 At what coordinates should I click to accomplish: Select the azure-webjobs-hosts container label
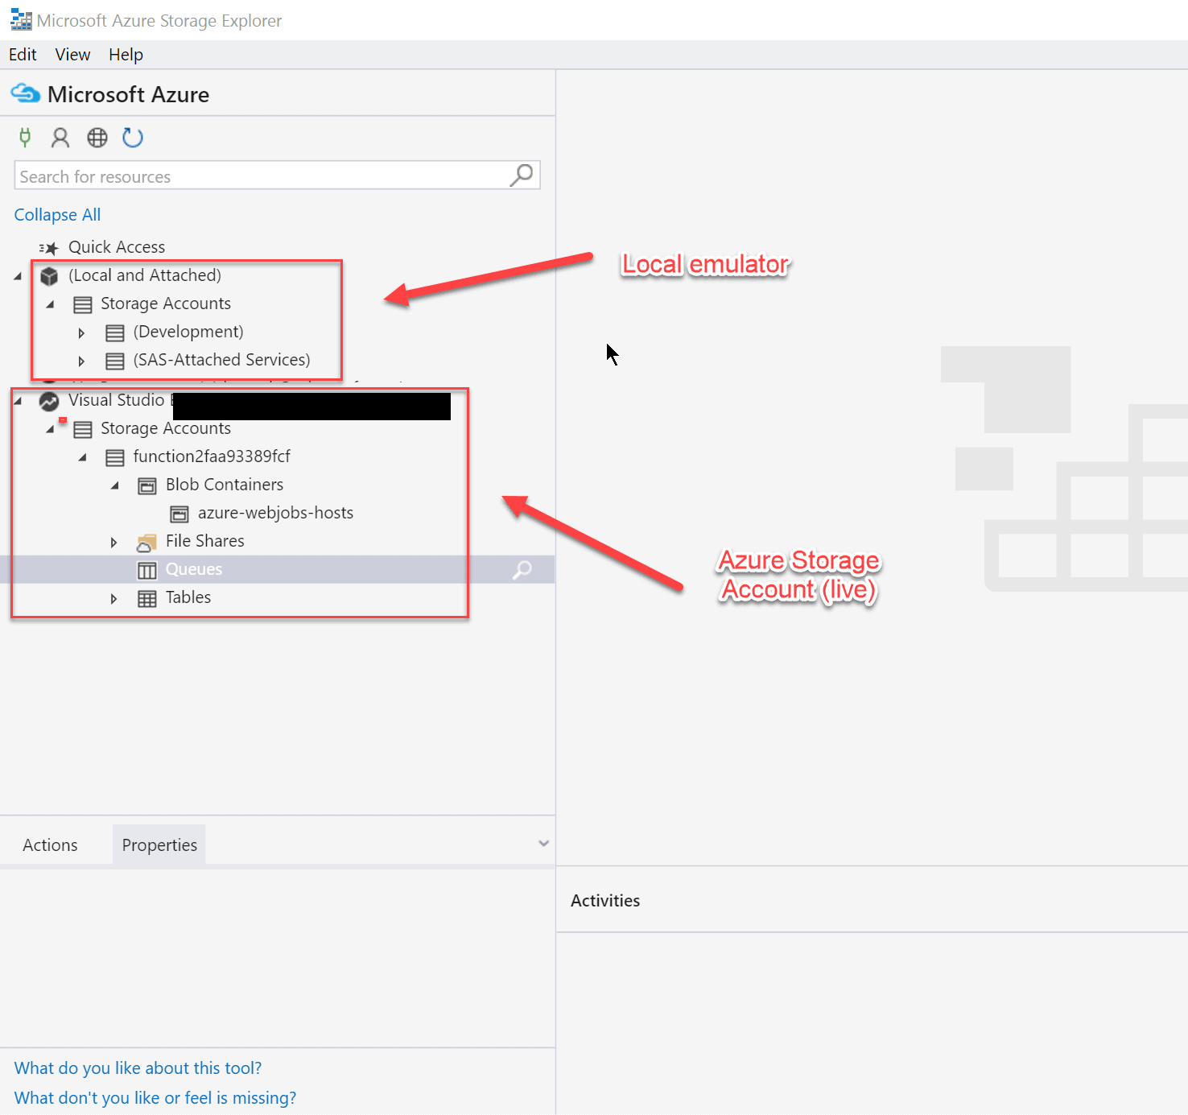(x=275, y=513)
